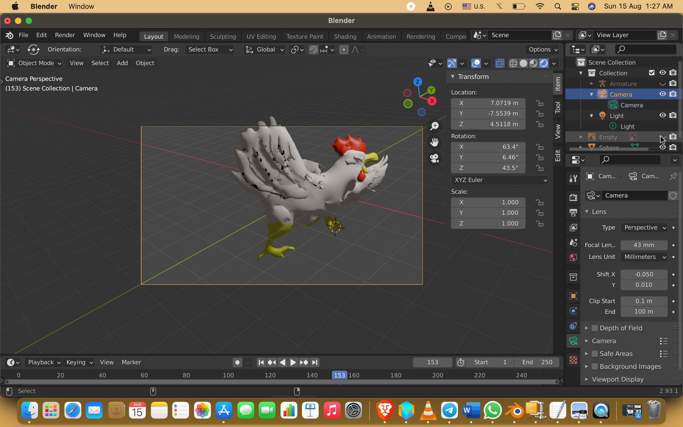Open XYZ Euler rotation mode dropdown
The image size is (683, 427).
500,180
